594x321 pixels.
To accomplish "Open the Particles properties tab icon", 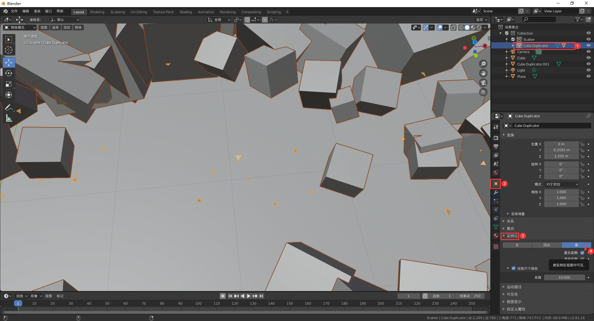I will click(x=496, y=201).
